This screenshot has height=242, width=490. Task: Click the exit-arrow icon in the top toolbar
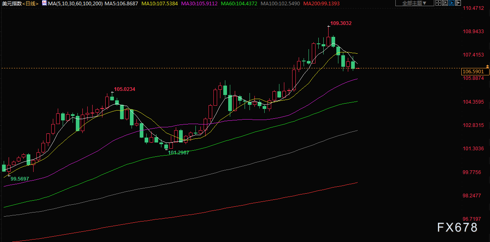pyautogui.click(x=458, y=3)
